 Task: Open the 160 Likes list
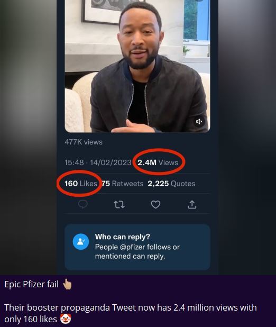[81, 184]
